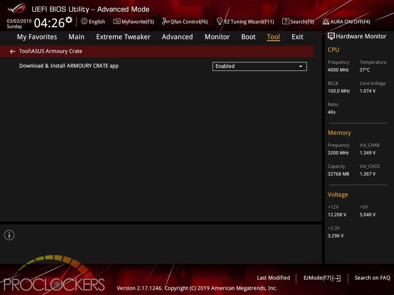394x295 pixels.
Task: Click the AURA light icon
Action: click(x=326, y=22)
